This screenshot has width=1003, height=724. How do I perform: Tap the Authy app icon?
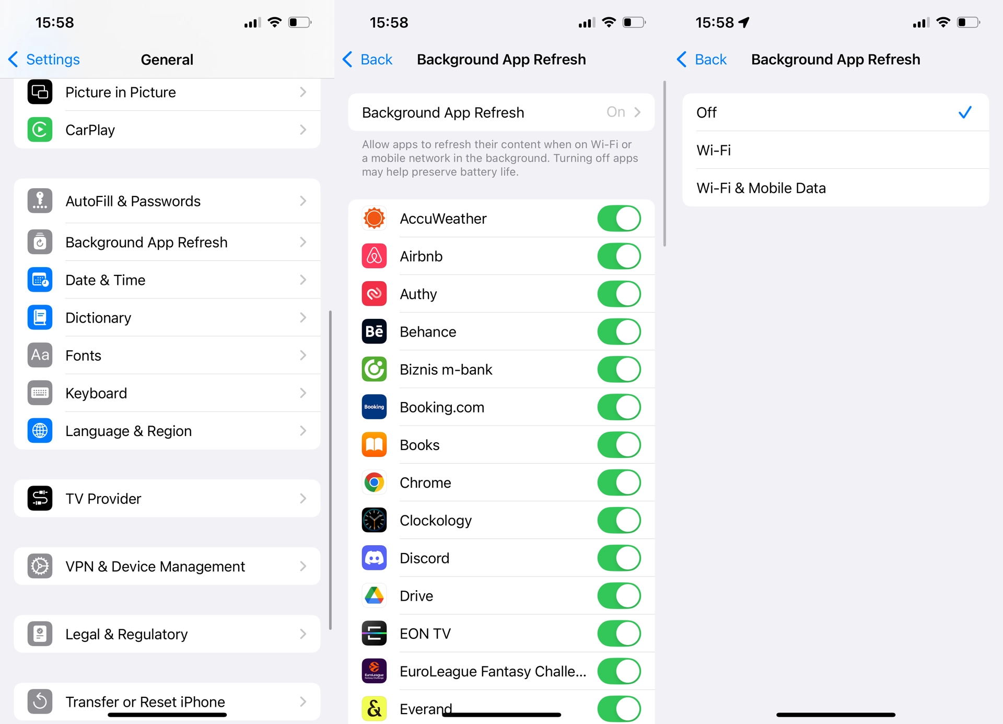click(374, 294)
